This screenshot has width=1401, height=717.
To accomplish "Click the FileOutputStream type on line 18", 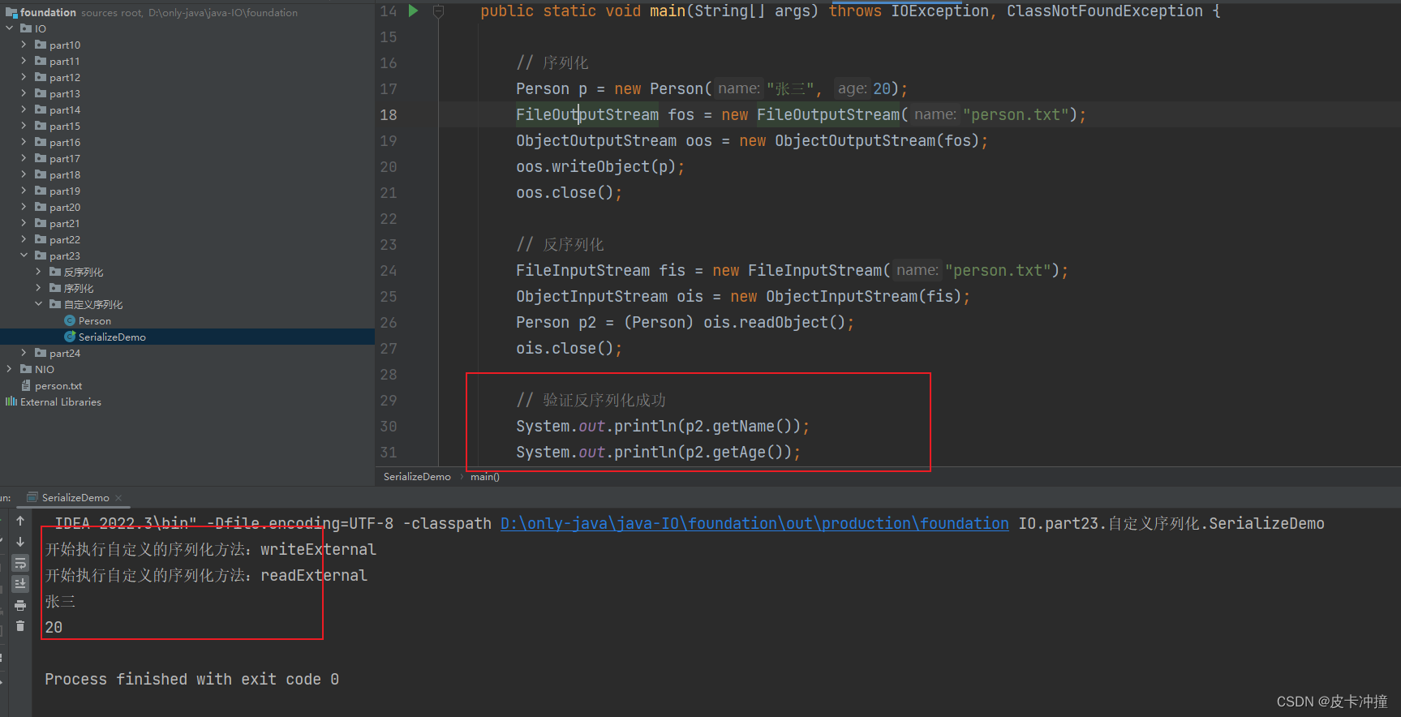I will pyautogui.click(x=587, y=115).
